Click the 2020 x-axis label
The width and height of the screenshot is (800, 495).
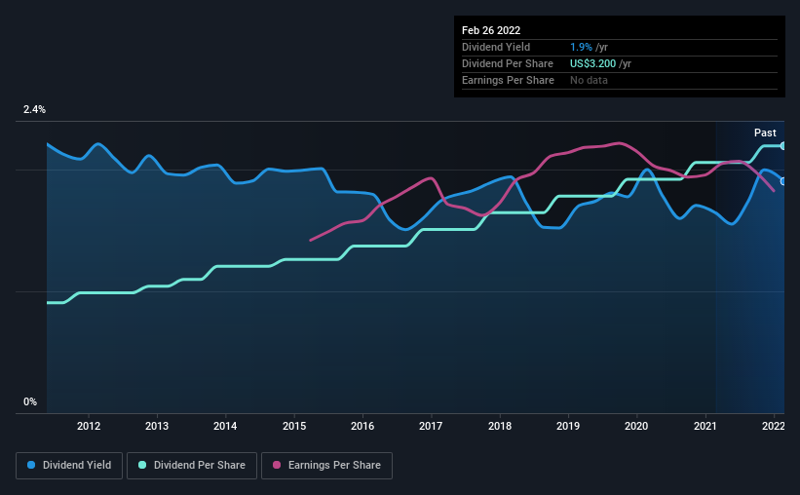coord(636,426)
